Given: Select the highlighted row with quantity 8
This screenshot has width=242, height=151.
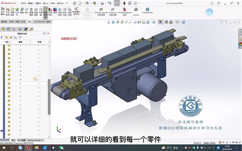Looking at the screenshot, I should click(27, 84).
